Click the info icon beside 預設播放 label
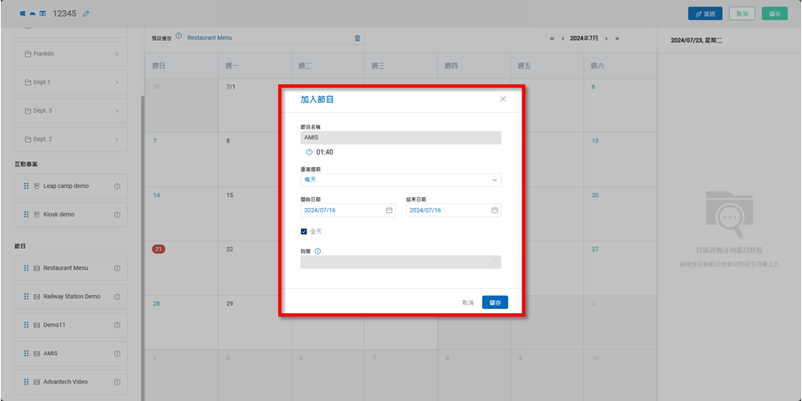 point(179,37)
